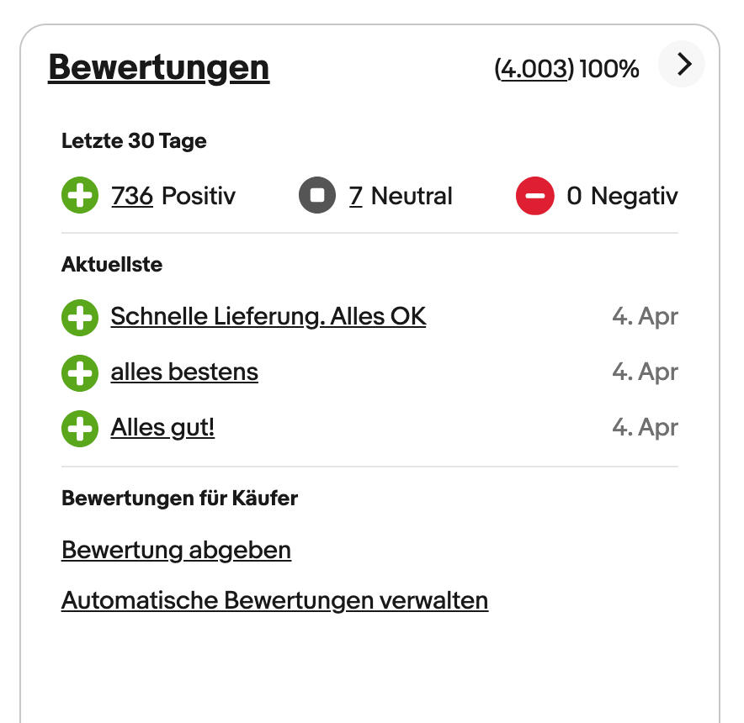The image size is (744, 723).
Task: Click the gray neutral feedback icon
Action: click(317, 197)
